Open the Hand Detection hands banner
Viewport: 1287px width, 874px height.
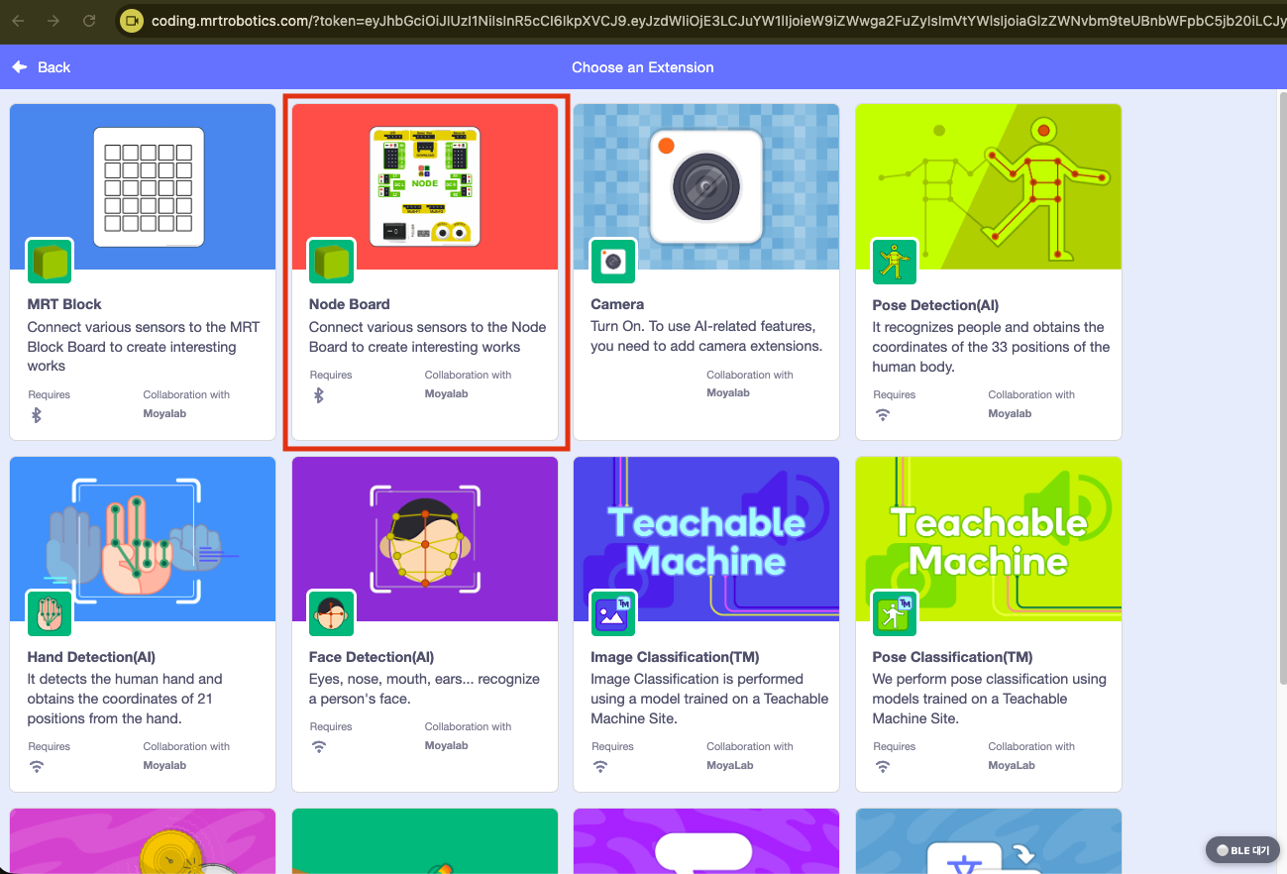coord(143,539)
